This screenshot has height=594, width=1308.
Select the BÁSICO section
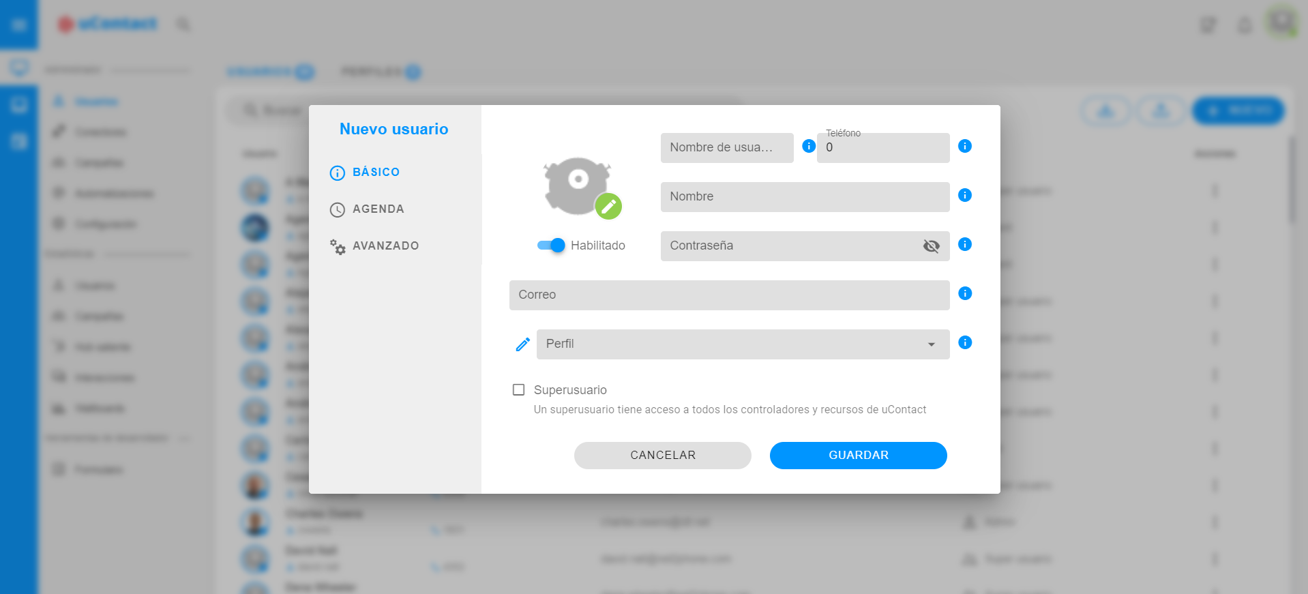tap(365, 173)
